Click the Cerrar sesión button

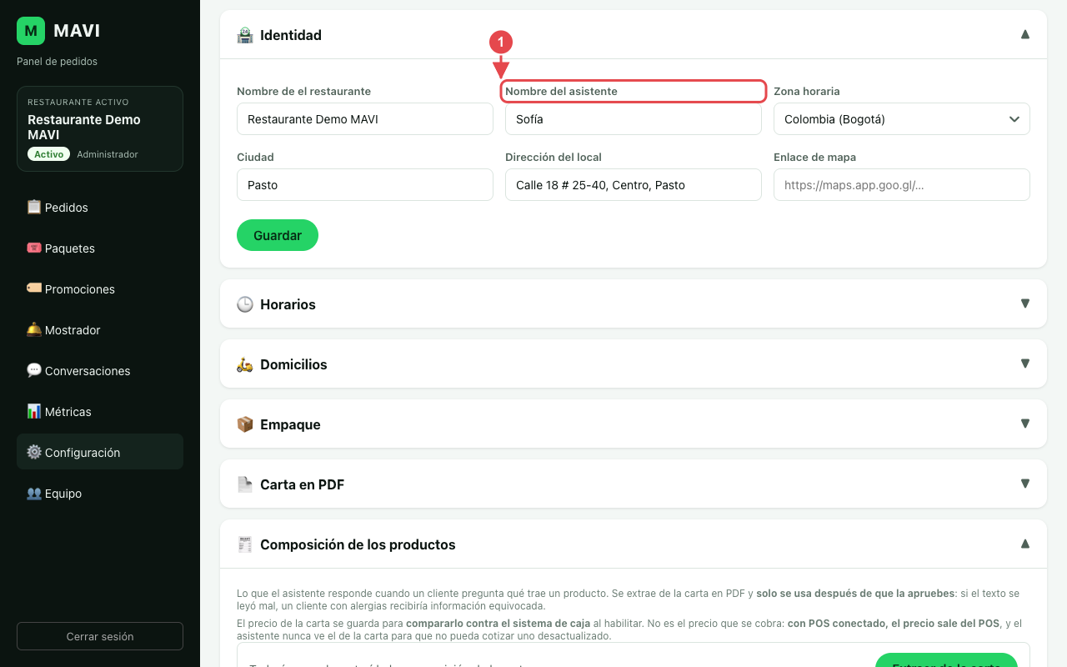coord(100,636)
